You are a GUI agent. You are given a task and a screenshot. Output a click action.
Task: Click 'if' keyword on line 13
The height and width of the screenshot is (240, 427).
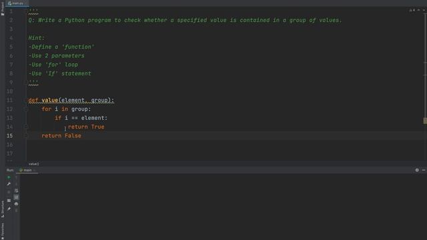(x=58, y=118)
